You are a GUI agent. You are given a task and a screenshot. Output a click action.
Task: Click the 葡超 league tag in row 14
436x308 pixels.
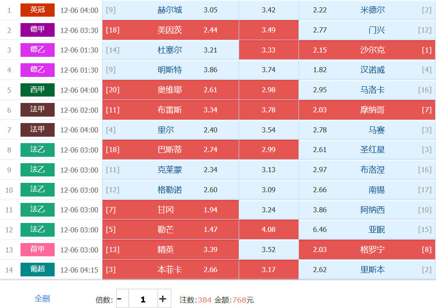click(x=38, y=270)
